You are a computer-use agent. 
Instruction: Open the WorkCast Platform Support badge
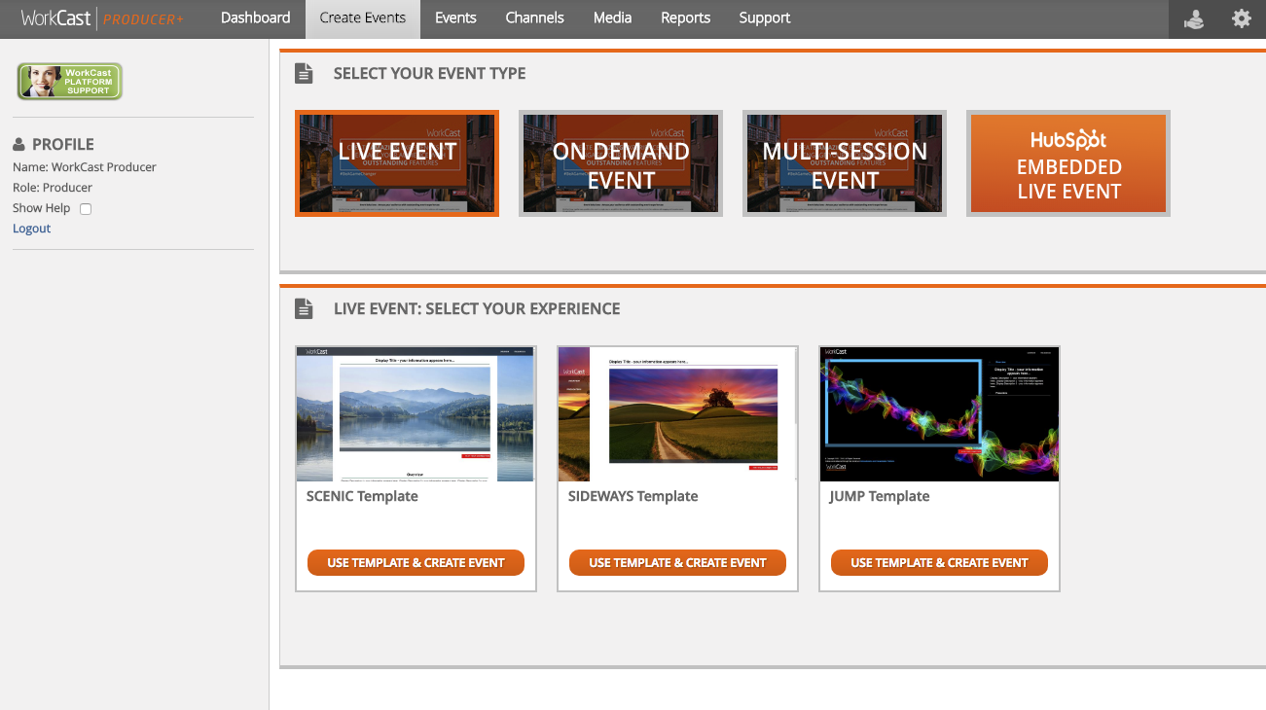click(x=70, y=82)
